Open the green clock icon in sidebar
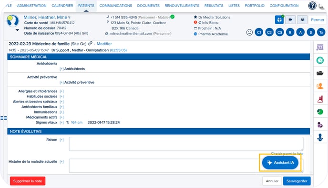The image size is (328, 188). coord(320,60)
